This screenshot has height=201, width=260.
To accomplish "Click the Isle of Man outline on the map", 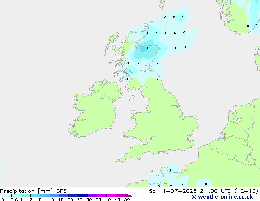I will point(132,98).
